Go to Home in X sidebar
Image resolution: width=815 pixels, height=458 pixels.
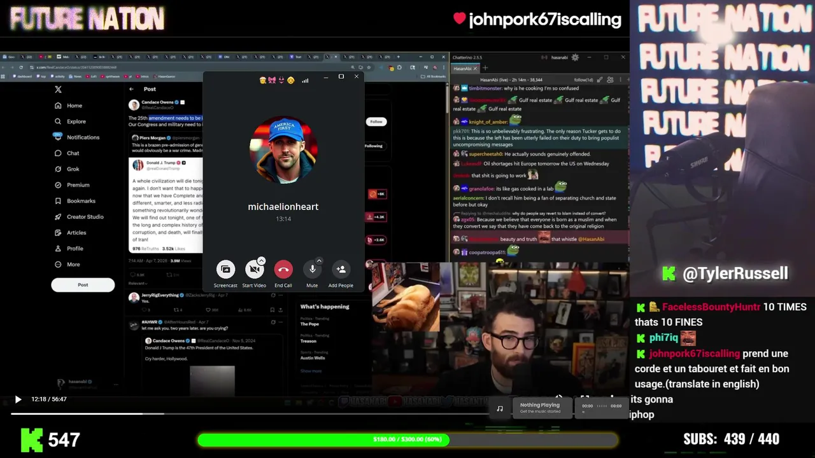[69, 106]
